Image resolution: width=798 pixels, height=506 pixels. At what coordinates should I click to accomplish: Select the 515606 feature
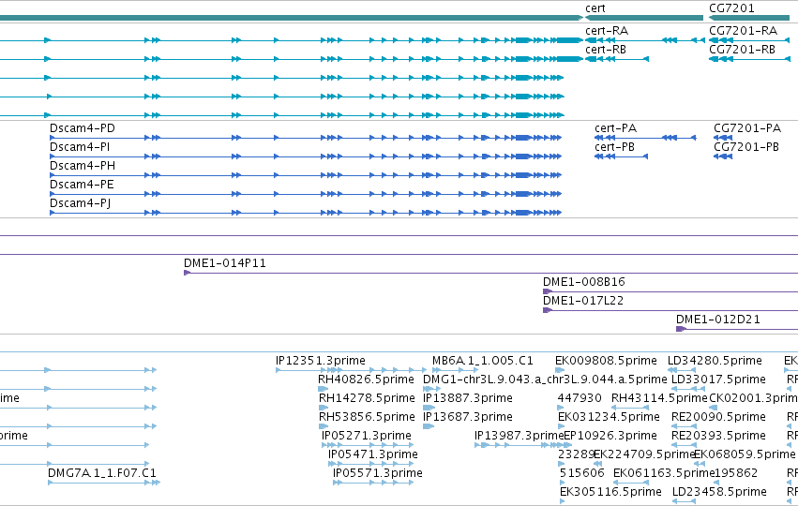pos(562,483)
